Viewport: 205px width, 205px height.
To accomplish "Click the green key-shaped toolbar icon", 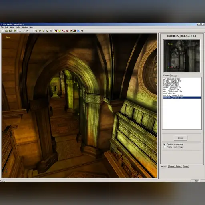I will pos(15,31).
